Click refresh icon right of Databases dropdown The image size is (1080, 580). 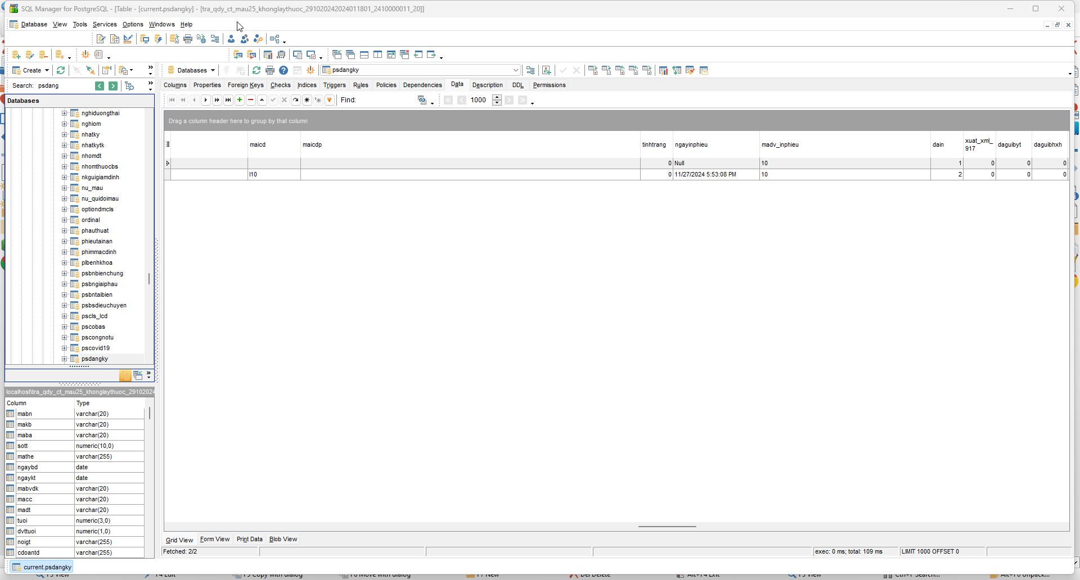coord(256,70)
